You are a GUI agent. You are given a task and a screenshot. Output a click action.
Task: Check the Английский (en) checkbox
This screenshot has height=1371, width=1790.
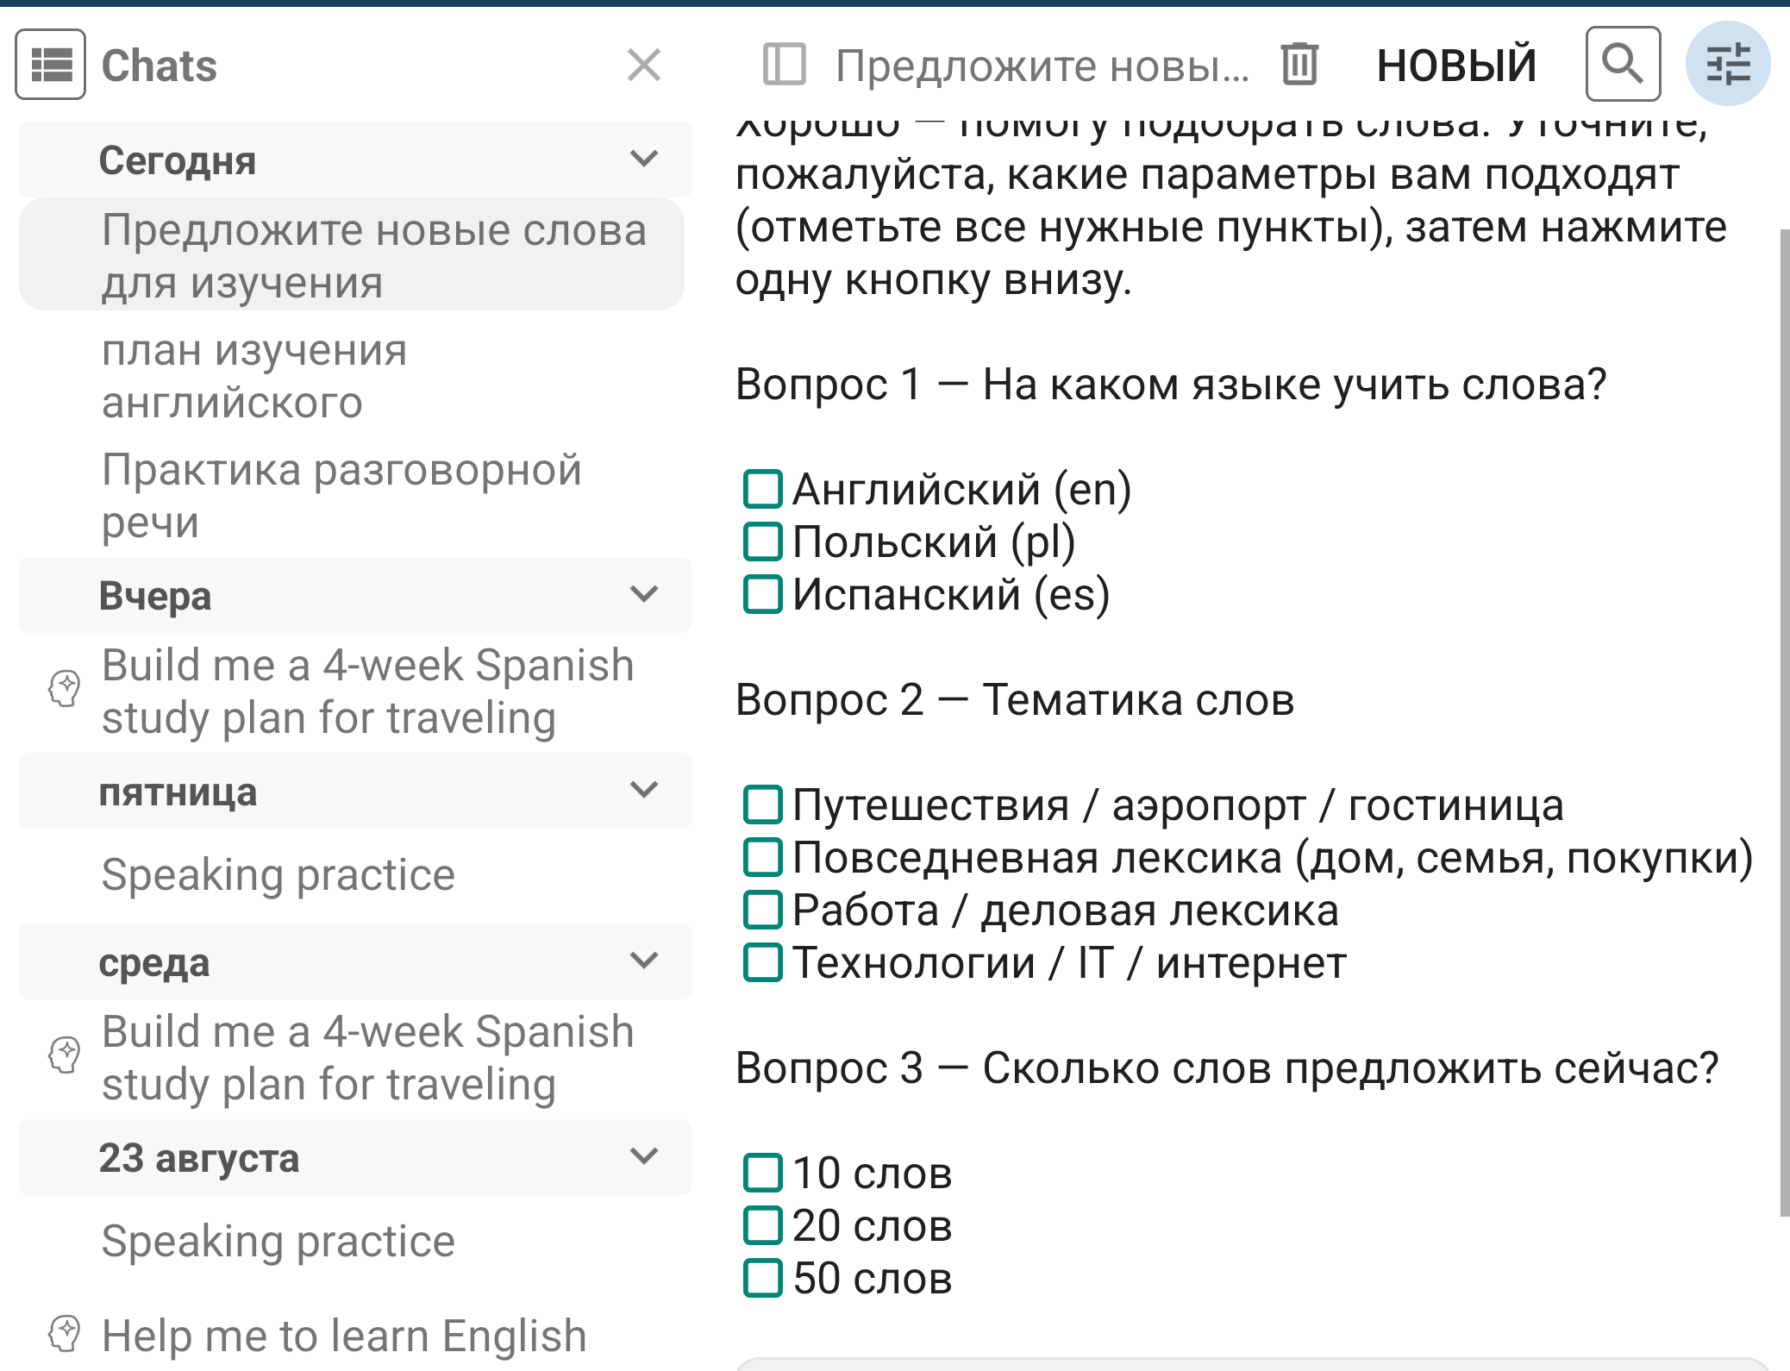pos(763,489)
